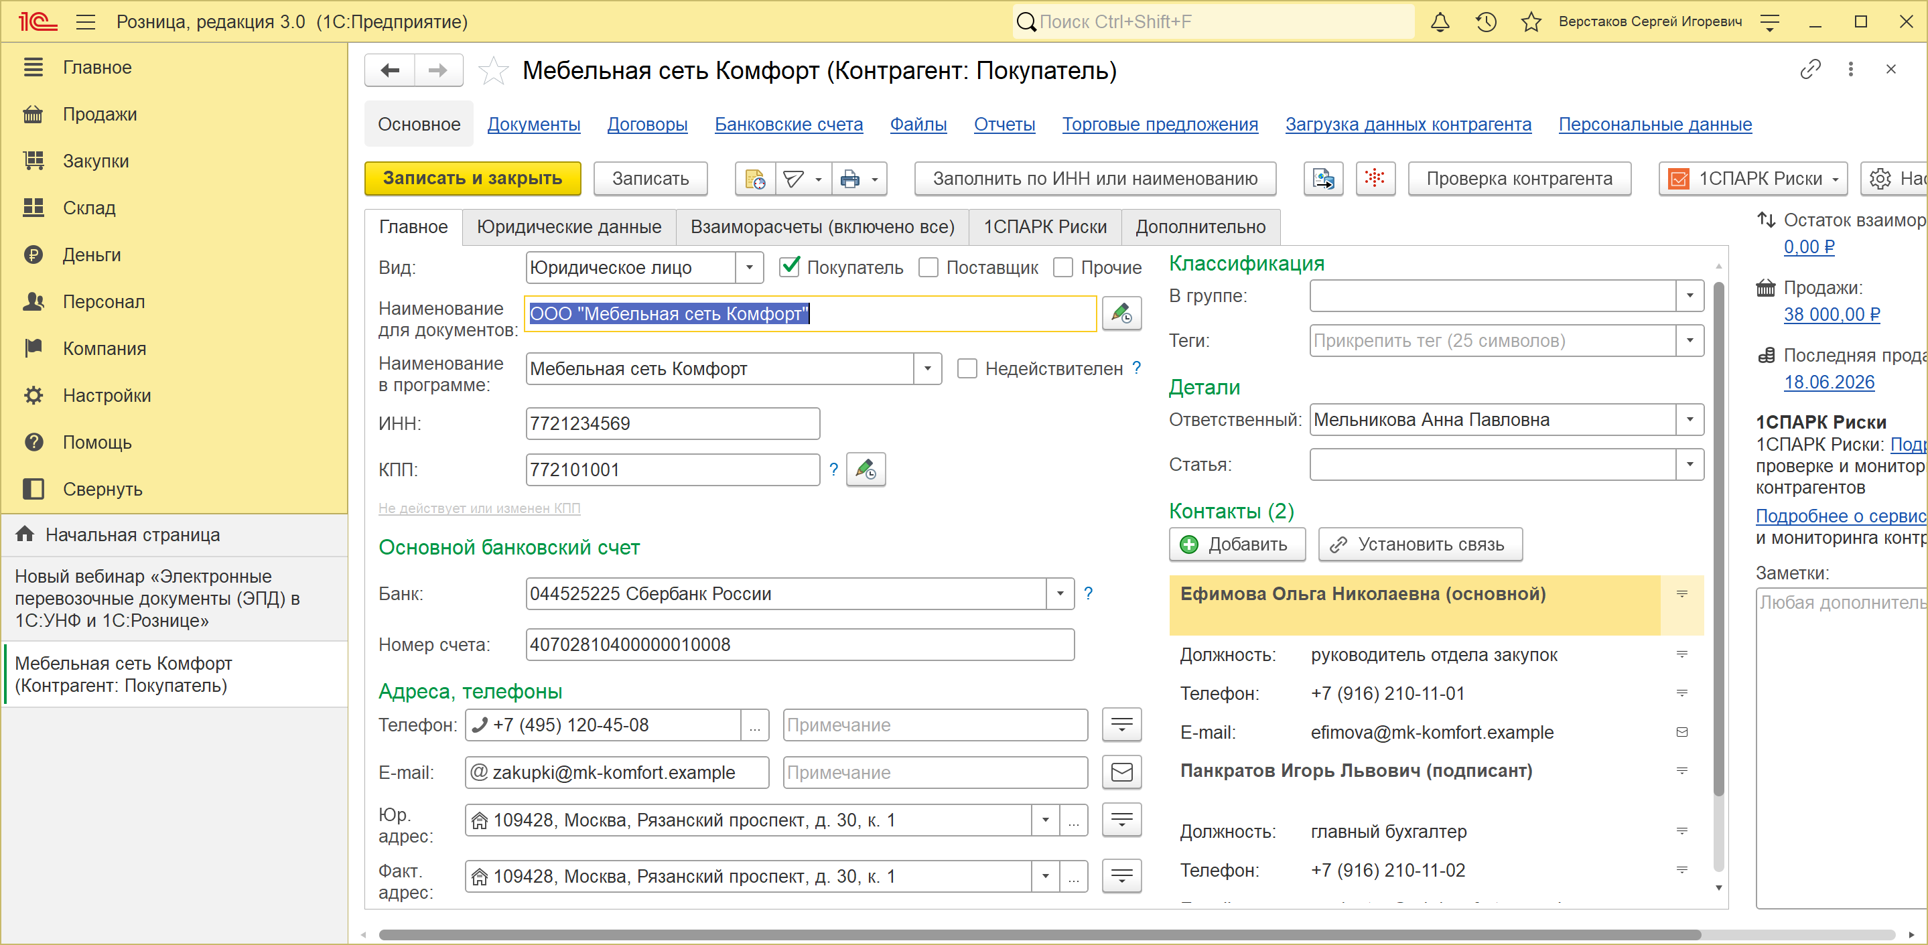Screen dimensions: 1928x945
Task: Navigate back with the left arrow
Action: 390,70
